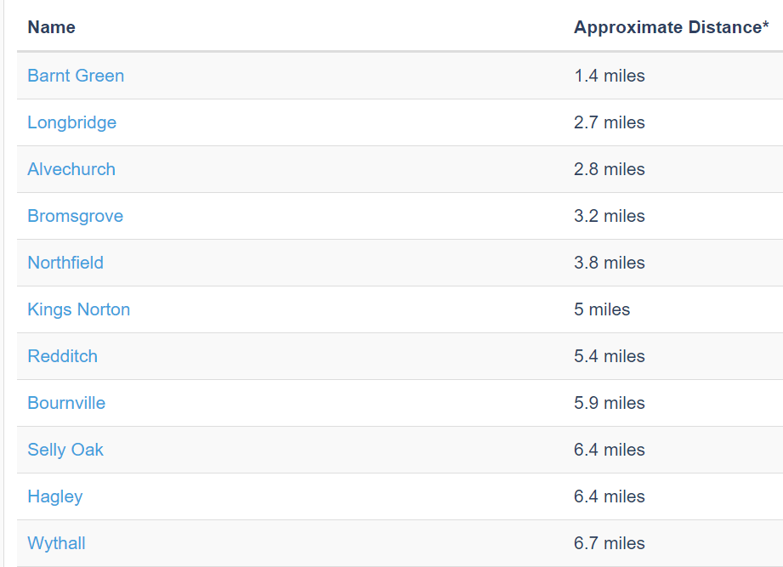Open Bromsgrove in the Name column
Screen dimensions: 783x567
click(x=75, y=216)
